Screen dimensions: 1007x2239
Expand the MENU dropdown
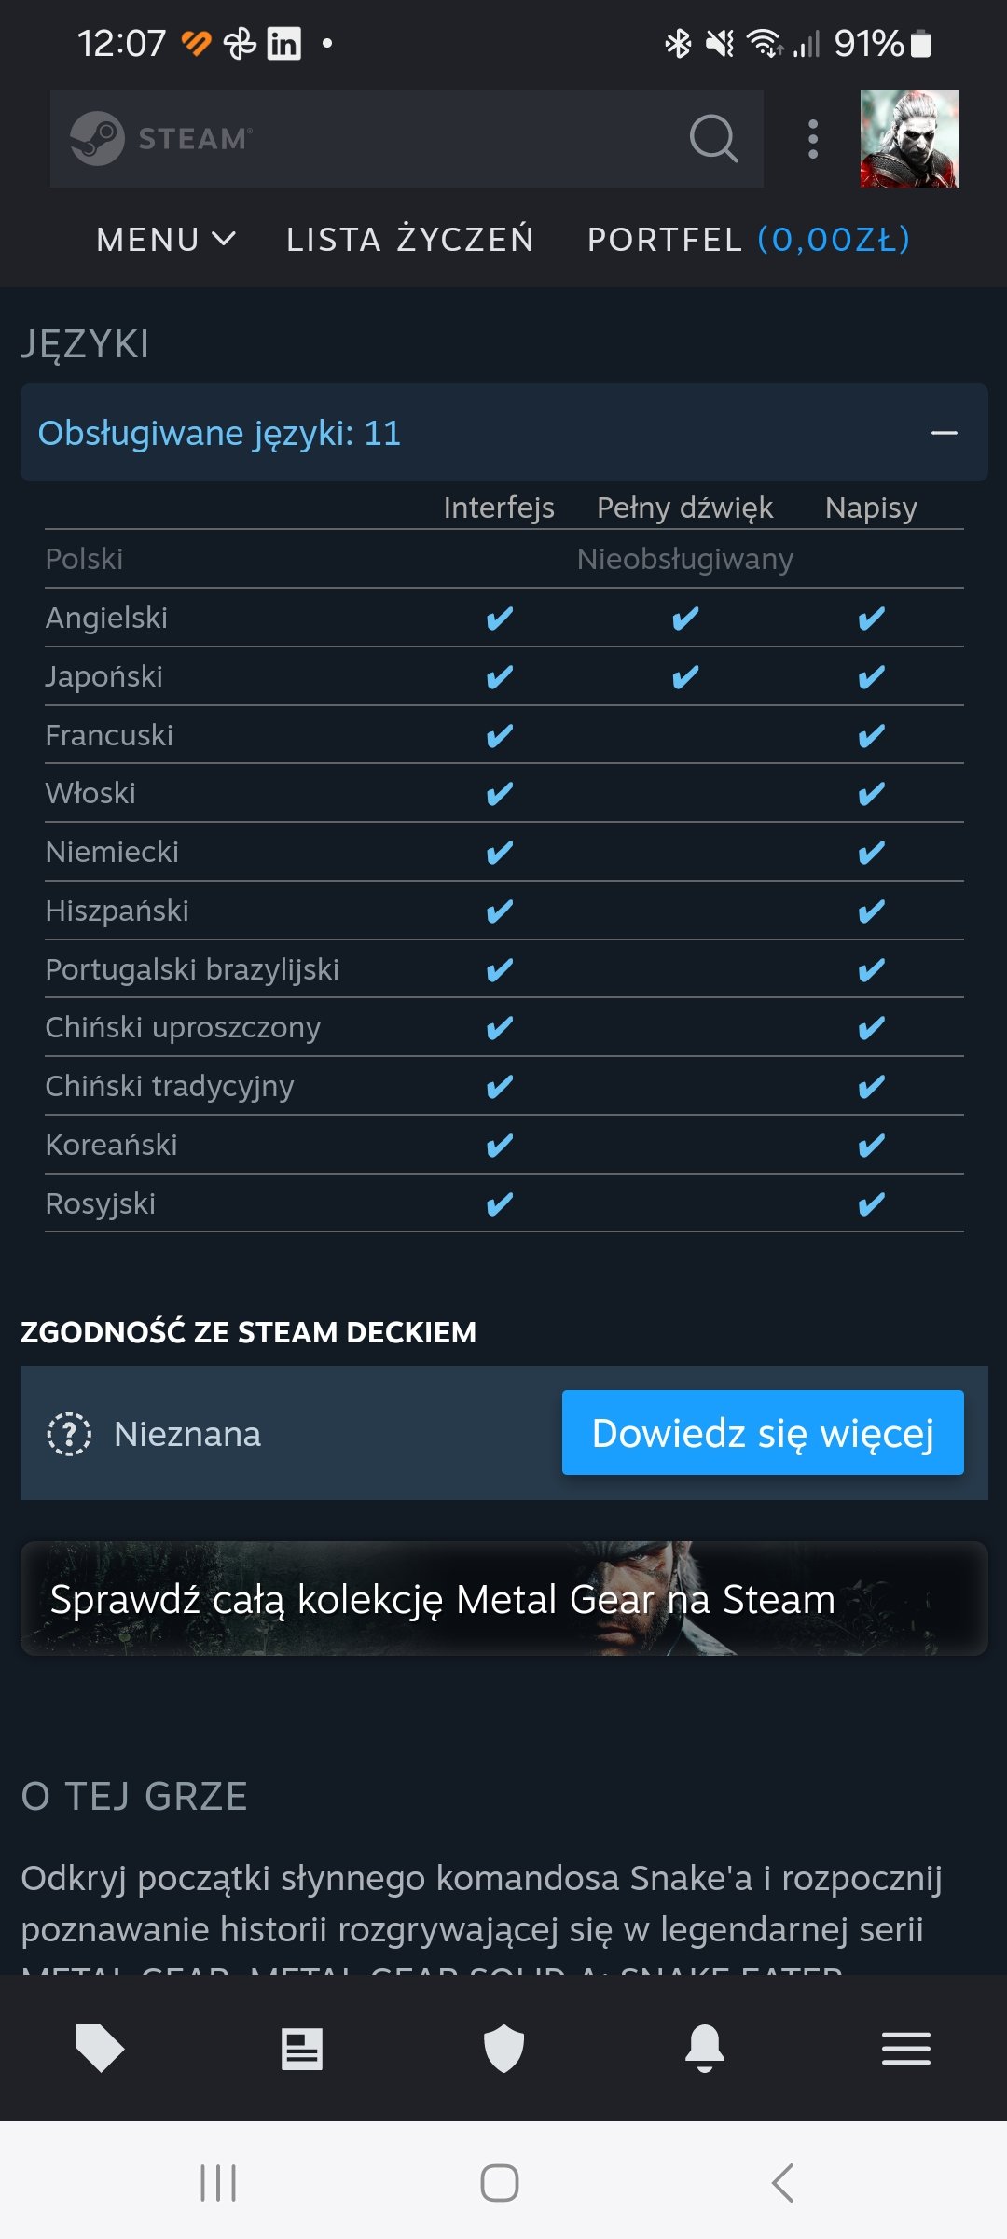[x=166, y=240]
